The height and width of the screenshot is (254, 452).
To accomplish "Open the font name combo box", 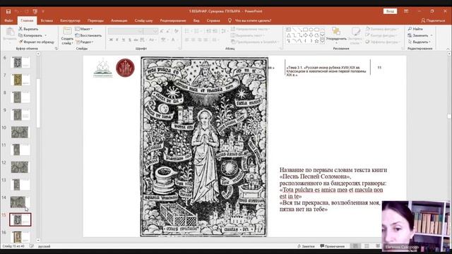I will pyautogui.click(x=125, y=31).
